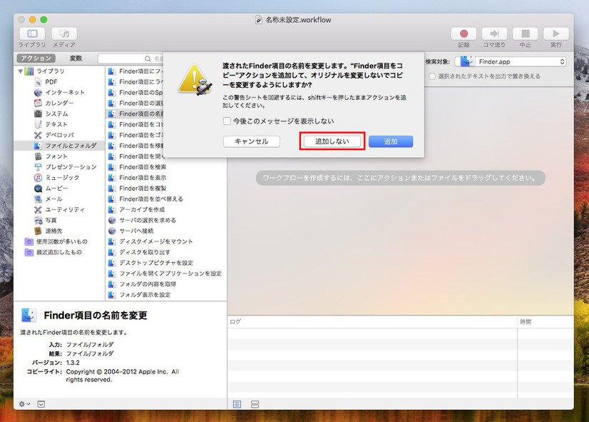Select the フォルダの内容を取得 action
The image size is (589, 422).
click(x=148, y=284)
